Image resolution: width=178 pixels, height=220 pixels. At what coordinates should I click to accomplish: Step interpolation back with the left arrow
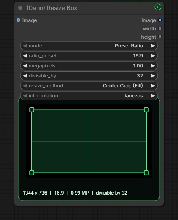click(25, 96)
